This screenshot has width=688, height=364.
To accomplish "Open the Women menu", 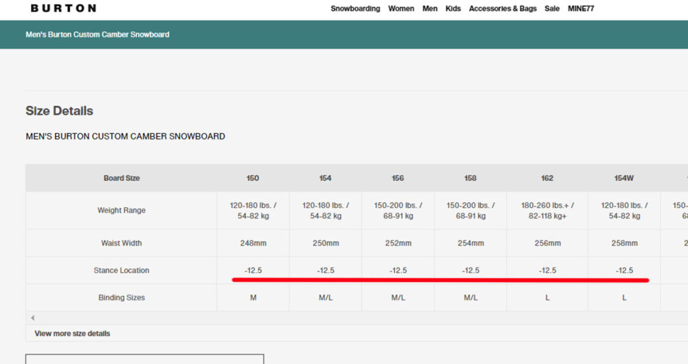I will click(x=401, y=8).
